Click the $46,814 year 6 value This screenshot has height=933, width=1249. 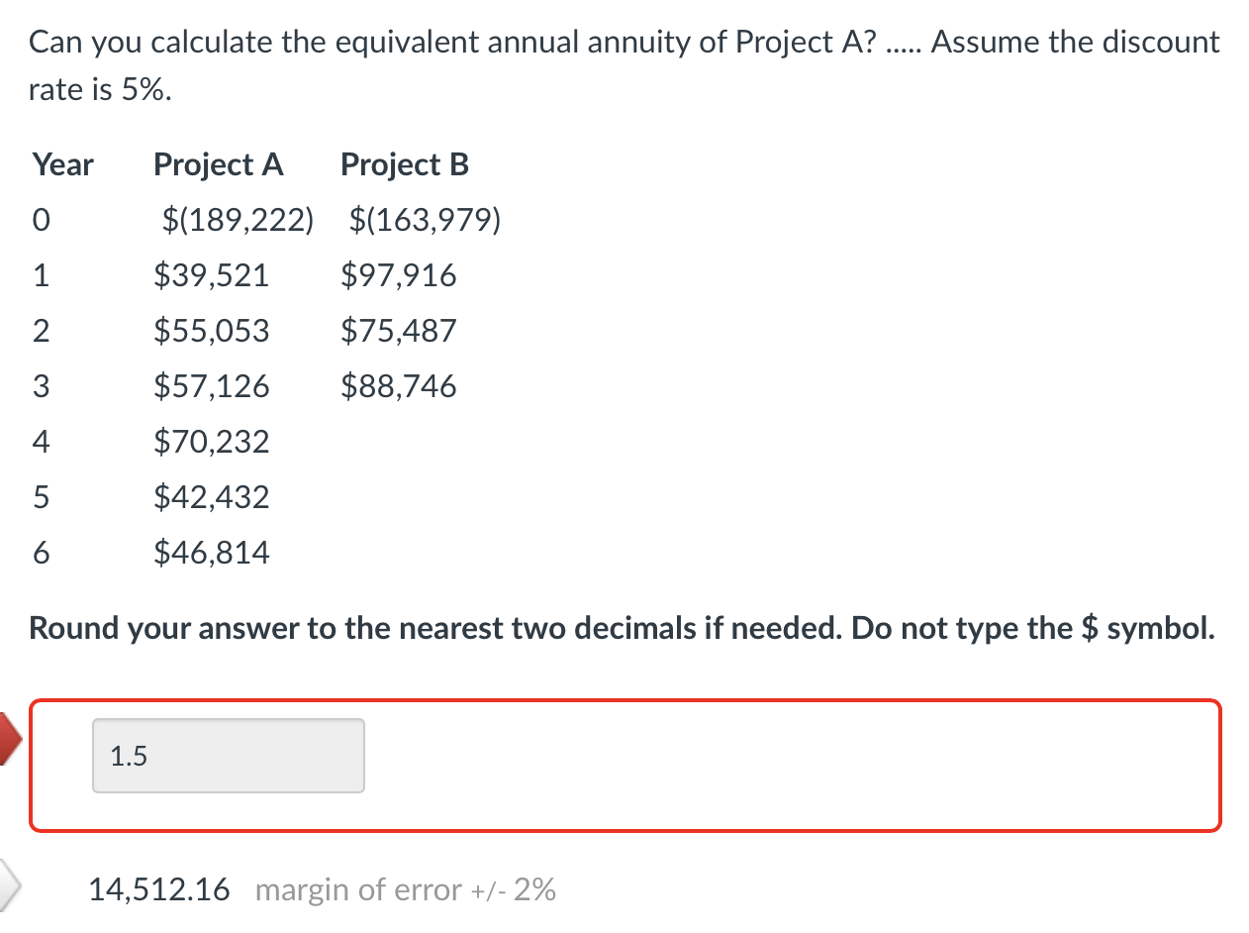click(211, 553)
